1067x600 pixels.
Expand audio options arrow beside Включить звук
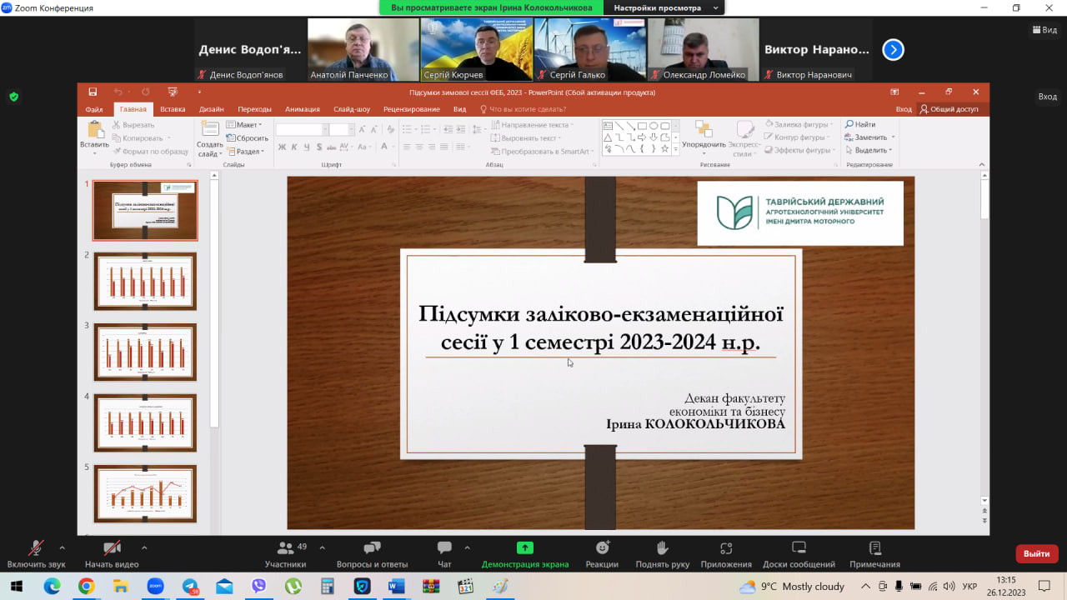(62, 547)
